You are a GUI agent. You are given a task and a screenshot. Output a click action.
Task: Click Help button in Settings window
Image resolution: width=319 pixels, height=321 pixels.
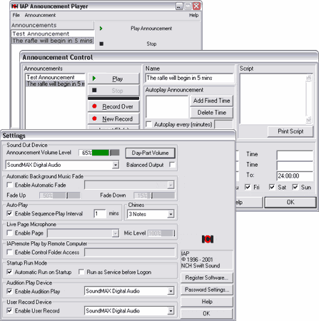207,302
